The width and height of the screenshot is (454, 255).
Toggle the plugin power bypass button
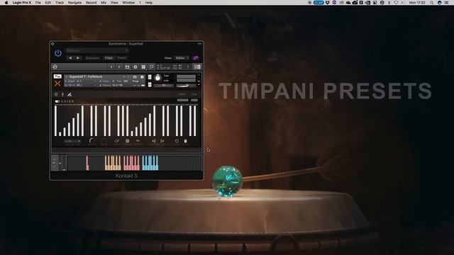[x=58, y=53]
